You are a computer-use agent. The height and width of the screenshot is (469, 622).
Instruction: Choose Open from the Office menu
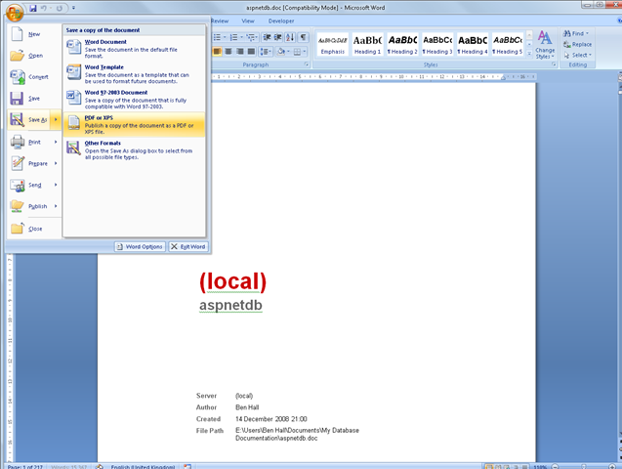click(34, 56)
